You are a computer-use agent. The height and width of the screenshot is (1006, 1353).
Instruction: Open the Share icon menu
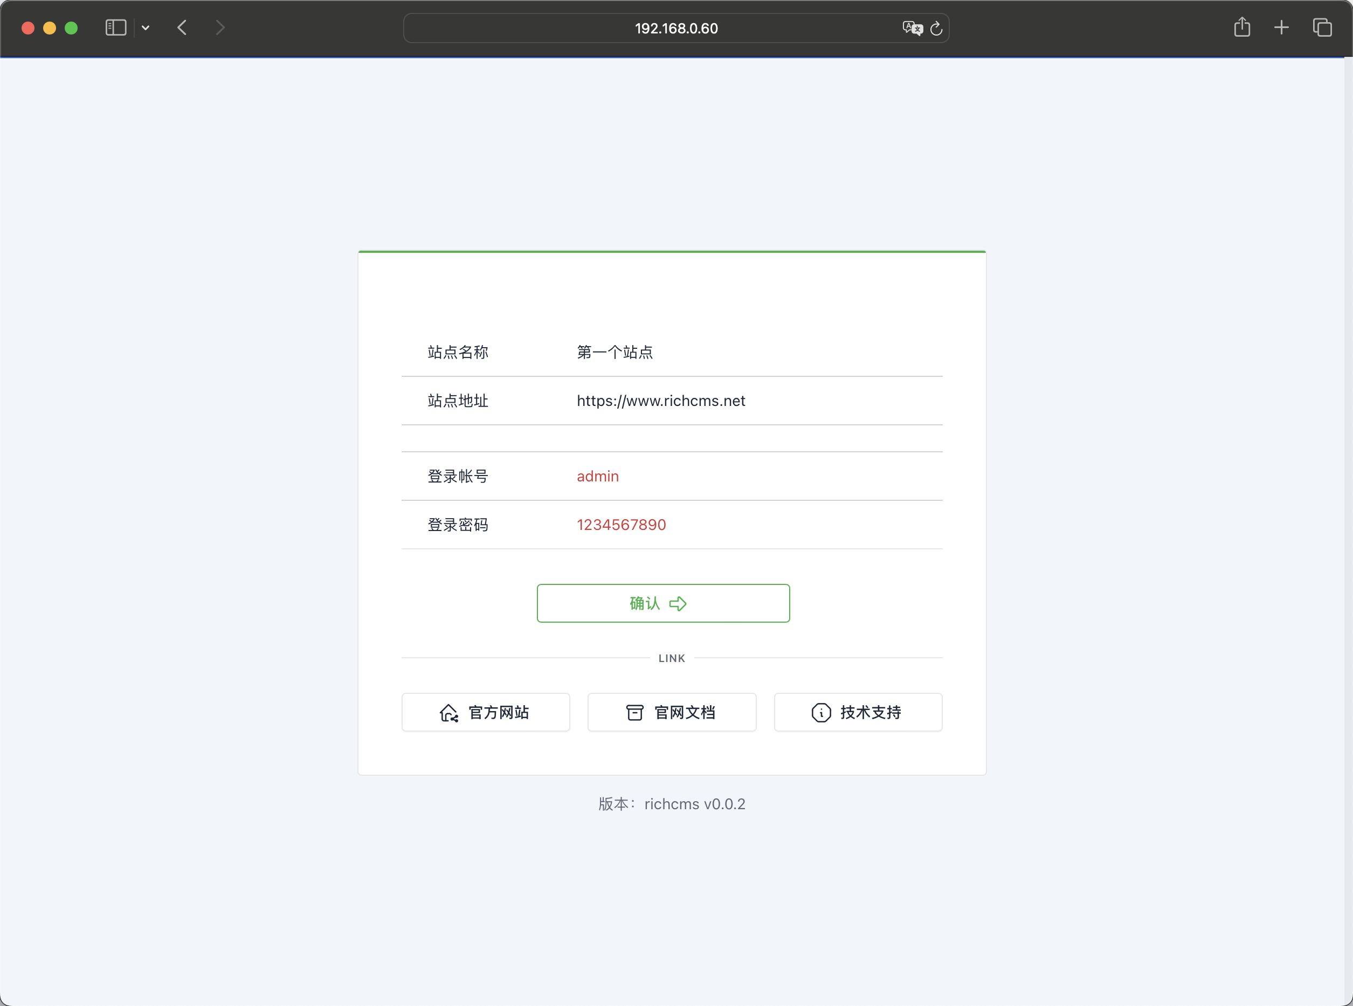point(1242,28)
